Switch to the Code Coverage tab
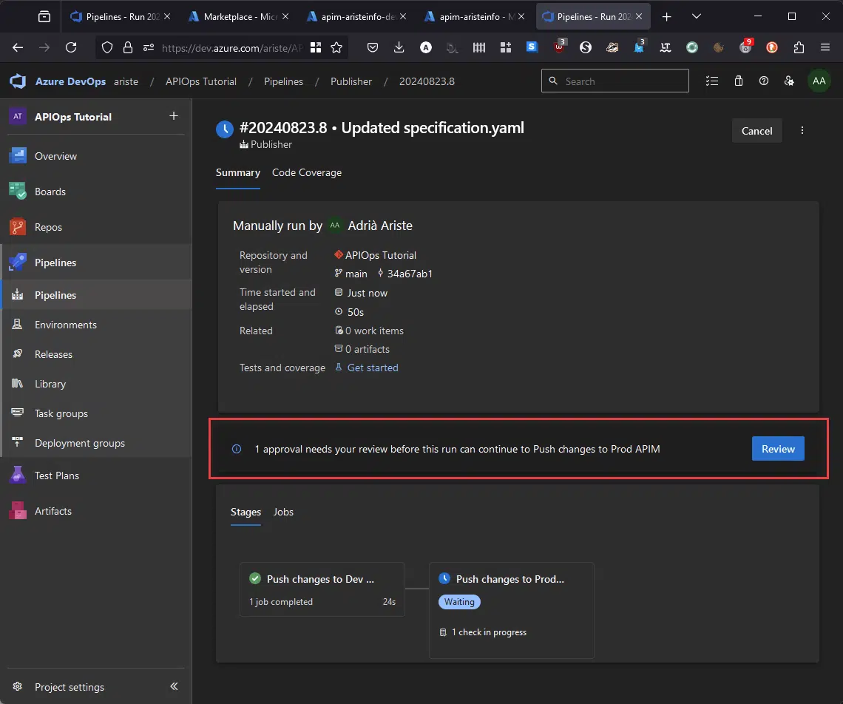The image size is (843, 704). pos(307,172)
